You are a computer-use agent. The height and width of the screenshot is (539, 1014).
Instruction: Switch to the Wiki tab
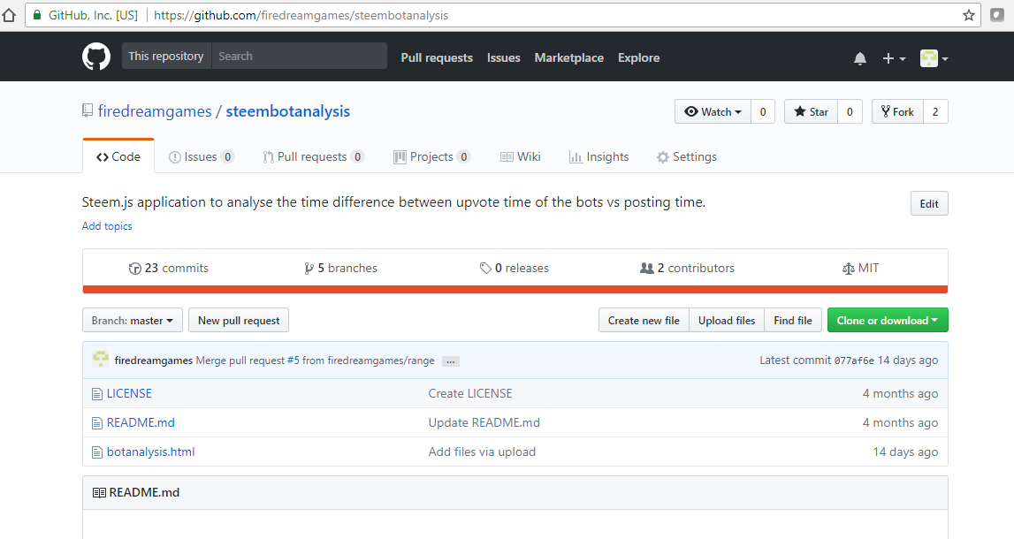[x=521, y=156]
